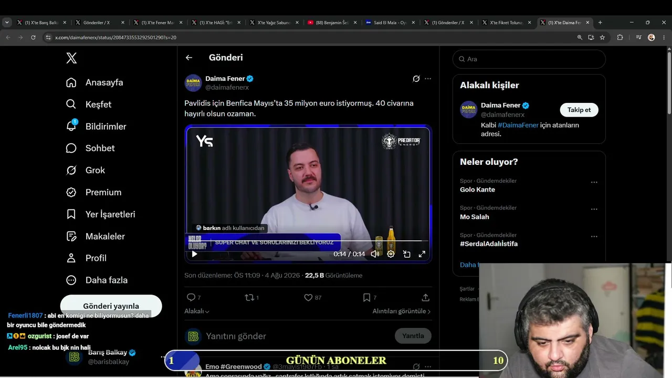Reload the page

point(33,37)
